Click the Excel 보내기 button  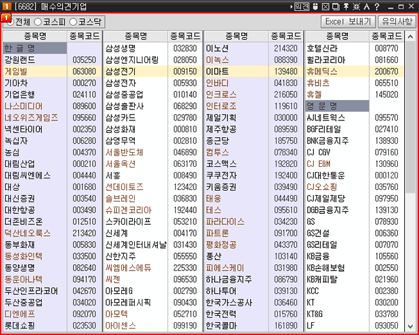tap(348, 22)
